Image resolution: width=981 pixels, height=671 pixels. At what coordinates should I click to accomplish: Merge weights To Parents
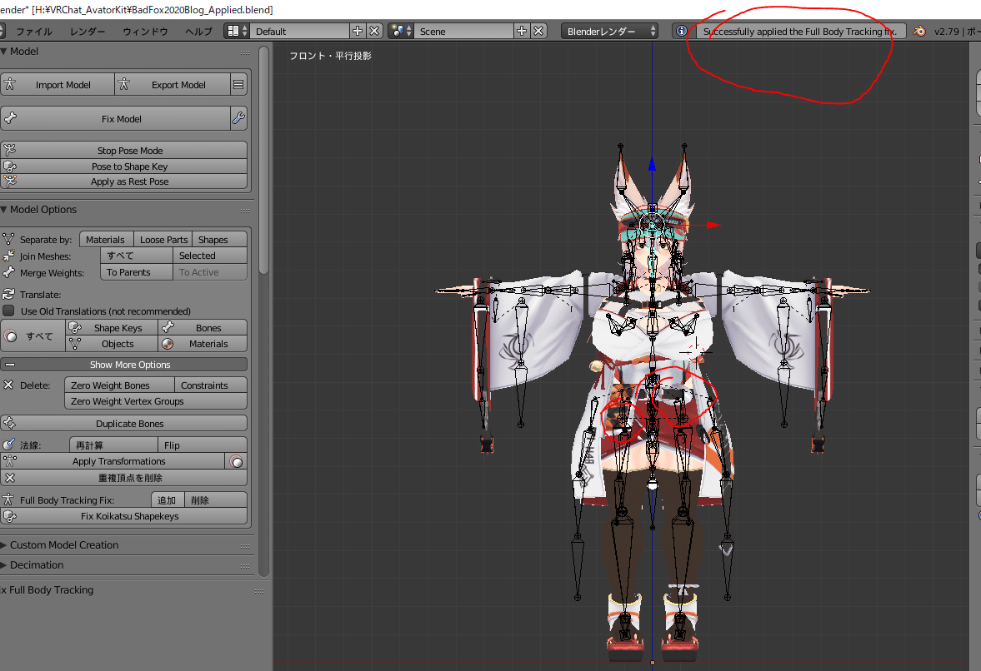(137, 272)
